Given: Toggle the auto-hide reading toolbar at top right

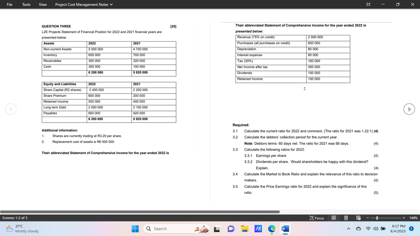Looking at the screenshot, I should (368, 4).
